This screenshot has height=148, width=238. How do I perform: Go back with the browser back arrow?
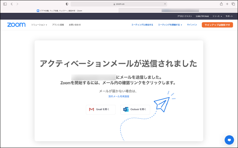12,4
